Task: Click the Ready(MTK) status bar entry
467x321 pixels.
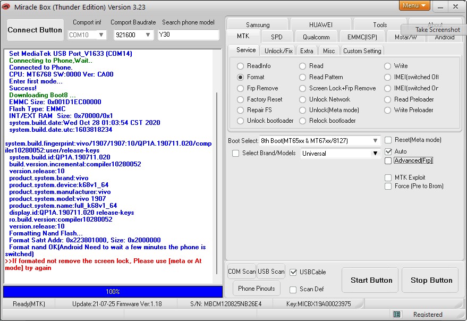Action: (x=29, y=304)
